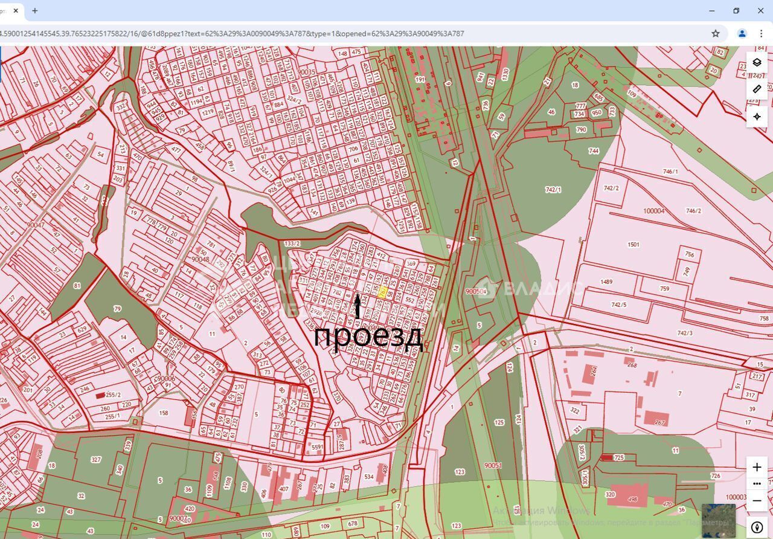Select cadastral block 90006
Screen dimensions: 773x539
pyautogui.click(x=165, y=379)
